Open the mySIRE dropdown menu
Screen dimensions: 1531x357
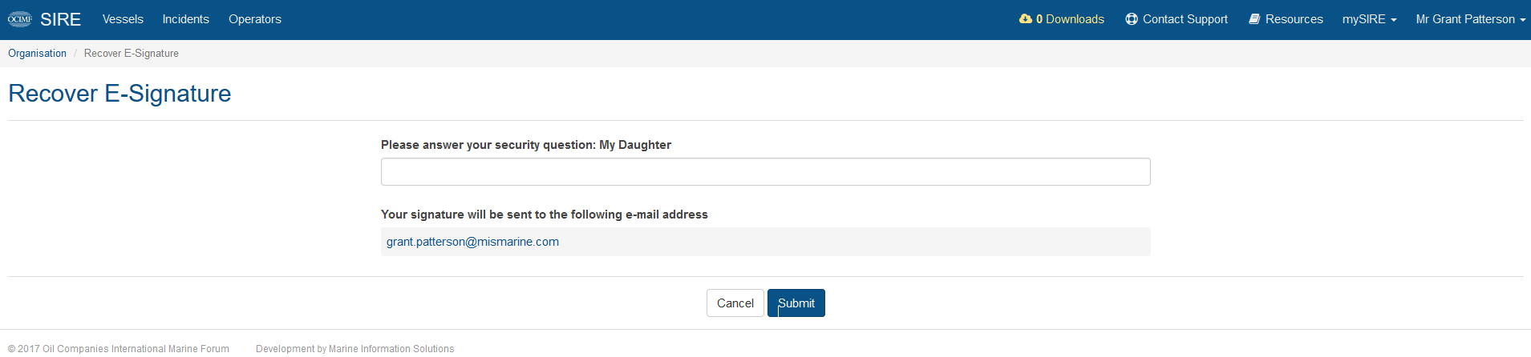click(1369, 19)
